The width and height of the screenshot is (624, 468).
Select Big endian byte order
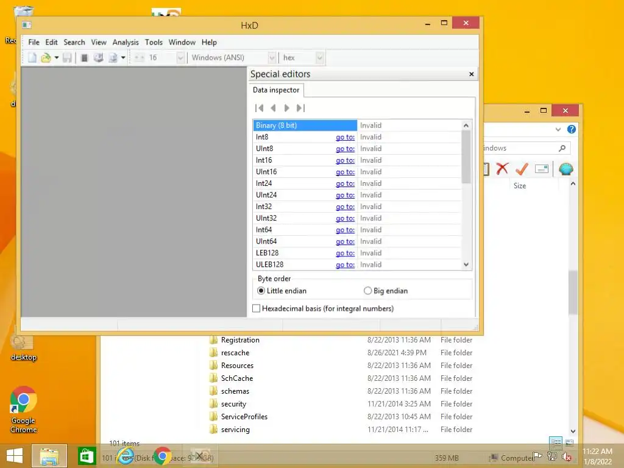(x=386, y=291)
